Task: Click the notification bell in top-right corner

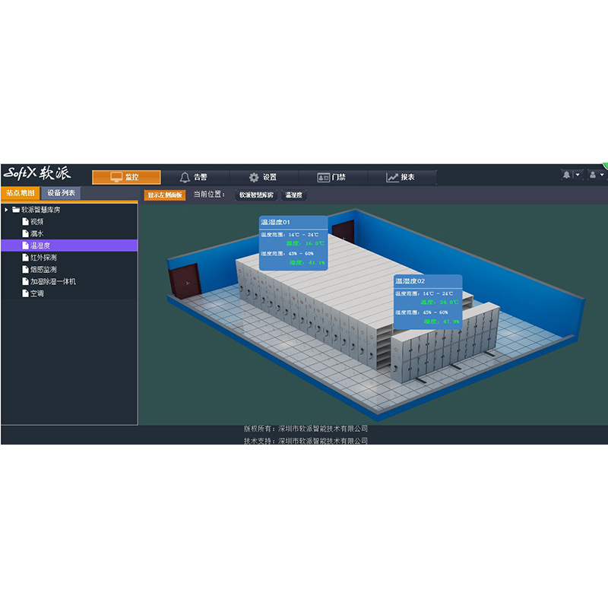Action: click(566, 175)
